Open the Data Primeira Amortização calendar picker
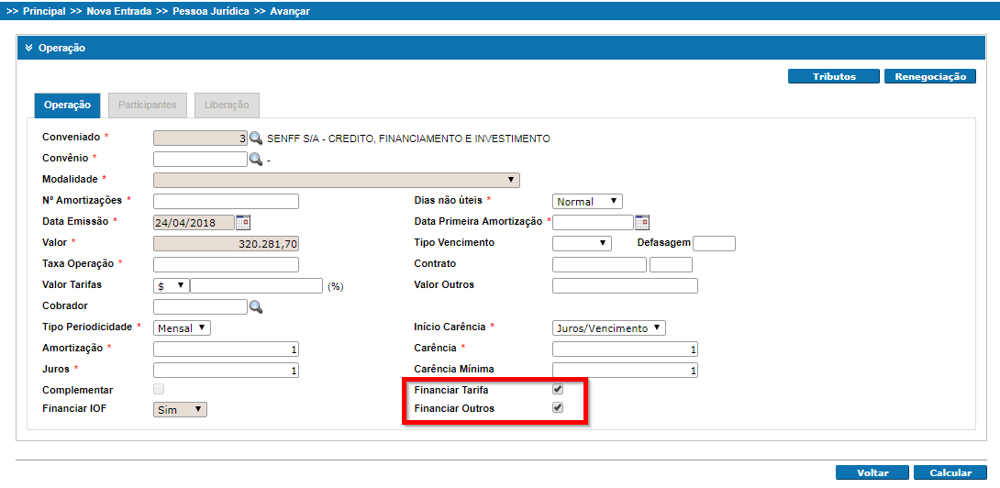The width and height of the screenshot is (1000, 488). (641, 222)
